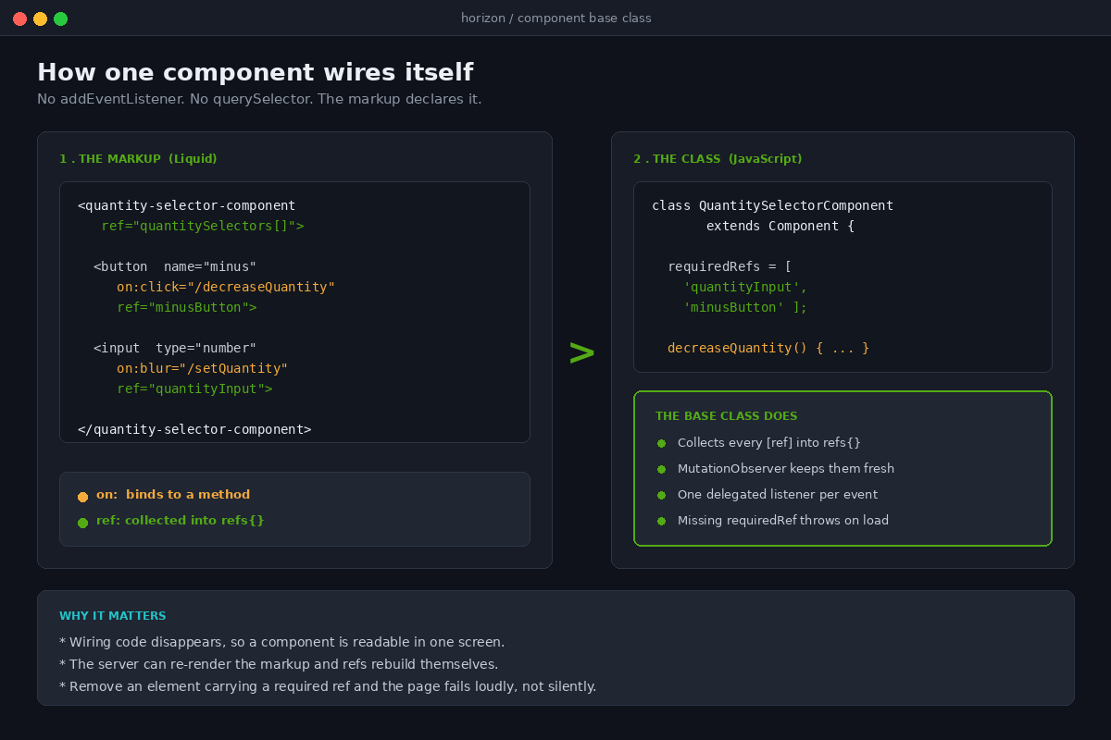Click the on:click="/decreaseQuantity" attribute

tap(226, 287)
